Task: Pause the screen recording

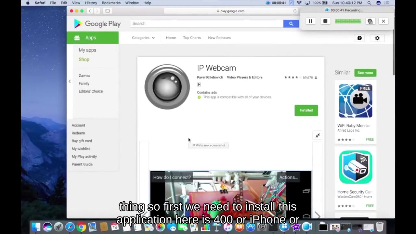Action: click(310, 21)
